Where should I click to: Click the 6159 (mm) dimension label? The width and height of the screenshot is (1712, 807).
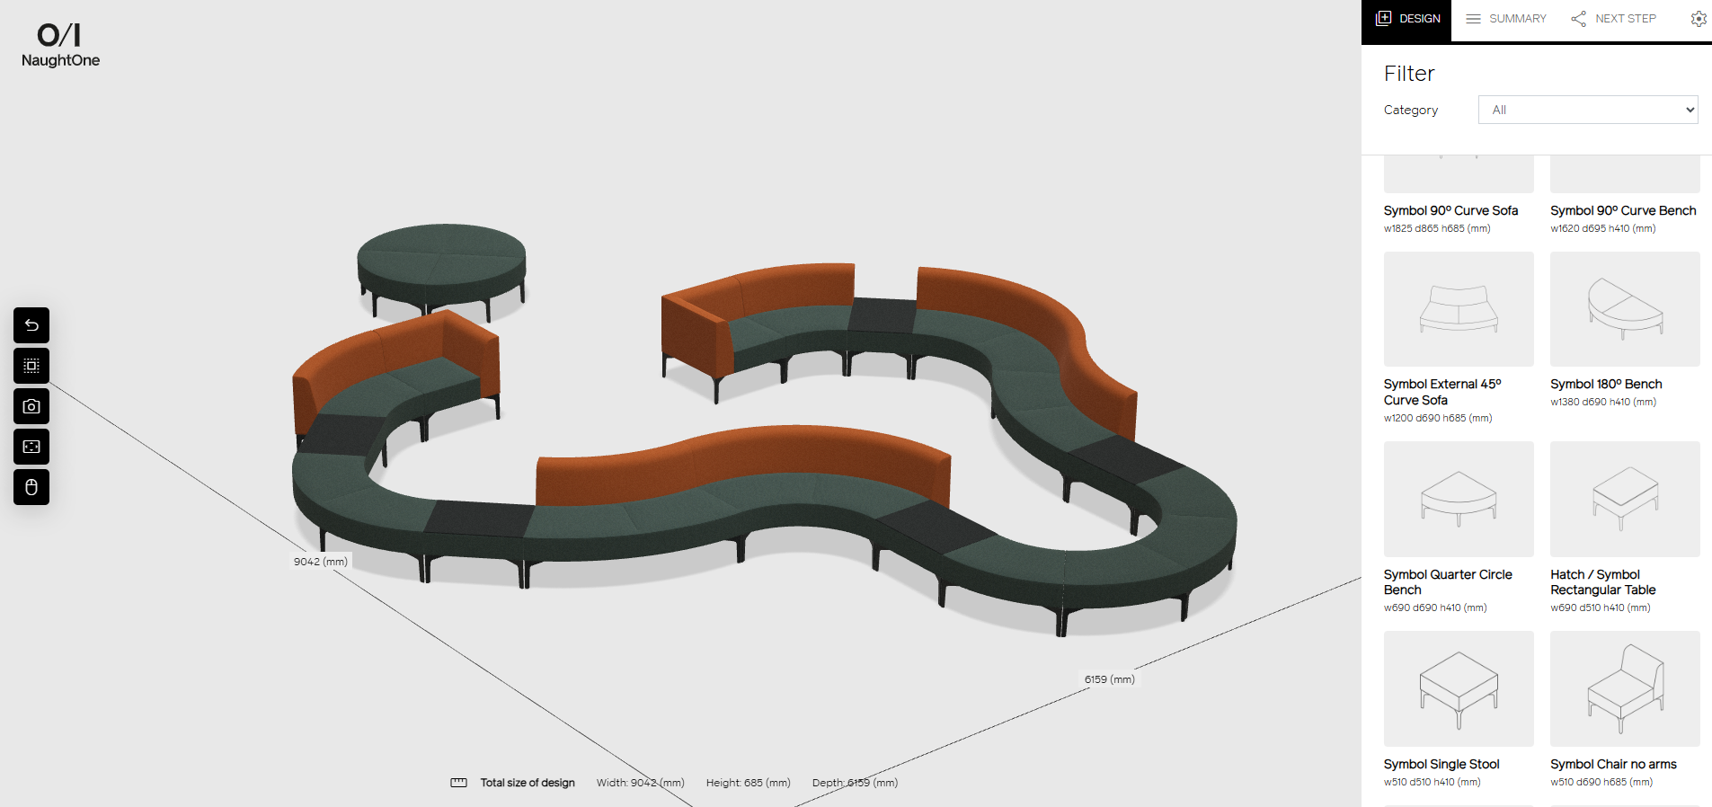tap(1109, 679)
